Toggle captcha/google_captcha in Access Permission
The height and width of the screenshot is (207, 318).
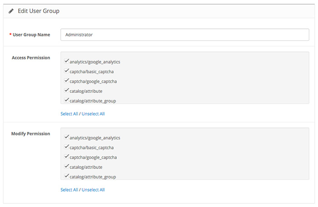66,81
